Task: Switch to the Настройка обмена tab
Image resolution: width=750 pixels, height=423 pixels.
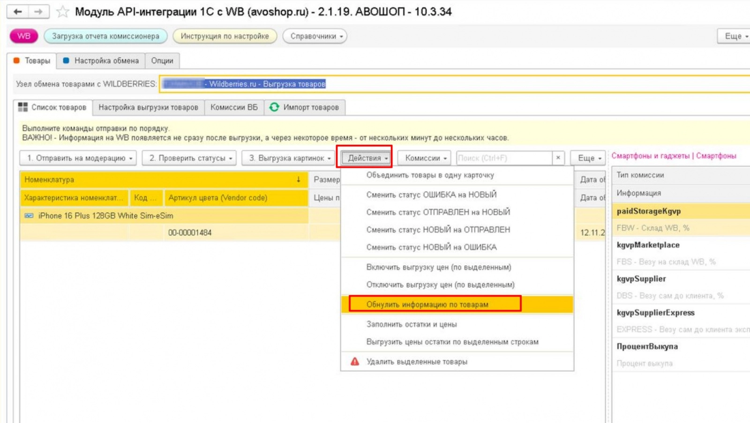Action: pos(101,60)
